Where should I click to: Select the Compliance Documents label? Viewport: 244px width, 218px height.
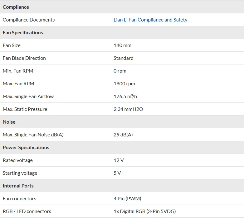click(x=29, y=20)
